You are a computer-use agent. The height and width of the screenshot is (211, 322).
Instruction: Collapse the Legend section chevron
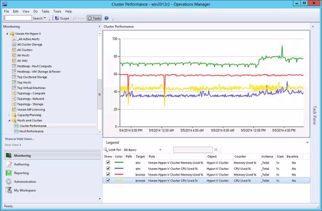(307, 142)
